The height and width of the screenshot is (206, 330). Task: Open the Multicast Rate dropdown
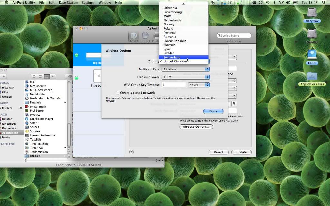[186, 69]
